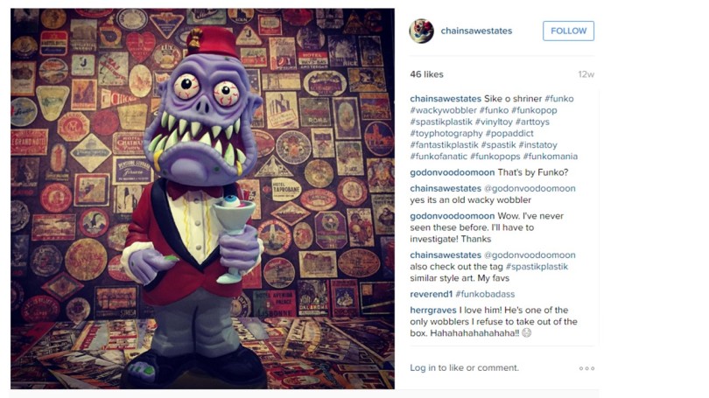Open the #funkobadass hashtag
Viewport: 709px width, 398px height.
pyautogui.click(x=485, y=294)
